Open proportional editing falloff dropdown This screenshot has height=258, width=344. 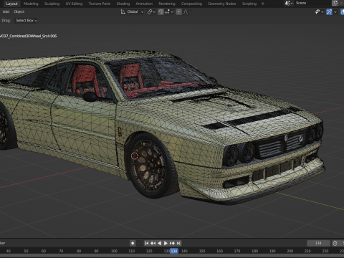[x=187, y=11]
